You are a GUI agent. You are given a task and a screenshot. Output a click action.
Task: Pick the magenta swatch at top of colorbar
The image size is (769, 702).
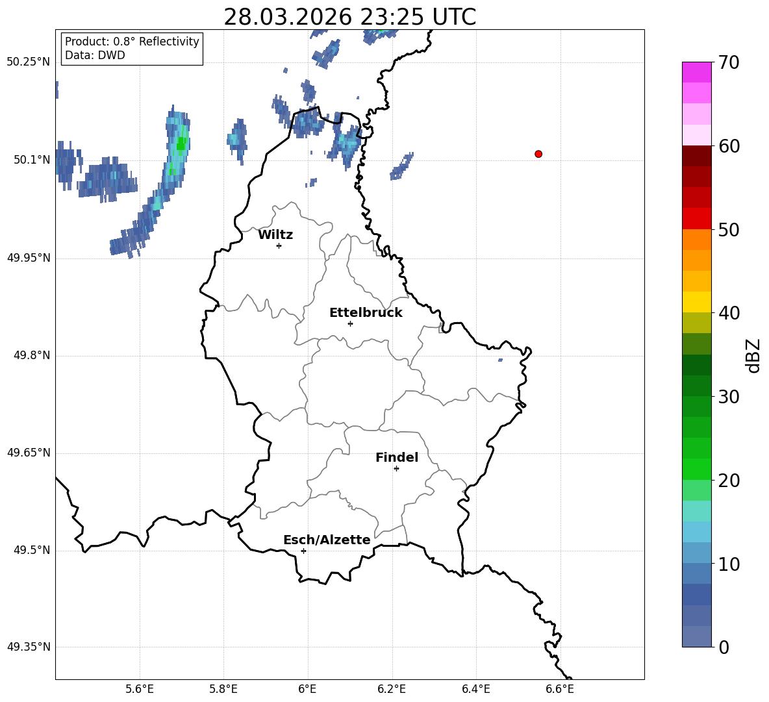tap(696, 73)
